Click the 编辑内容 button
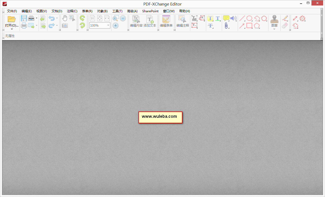325x197 pixels. [x=136, y=21]
